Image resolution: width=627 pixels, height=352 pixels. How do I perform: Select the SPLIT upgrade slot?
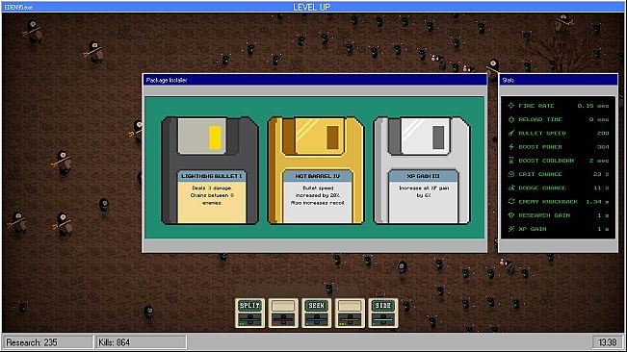coord(249,314)
